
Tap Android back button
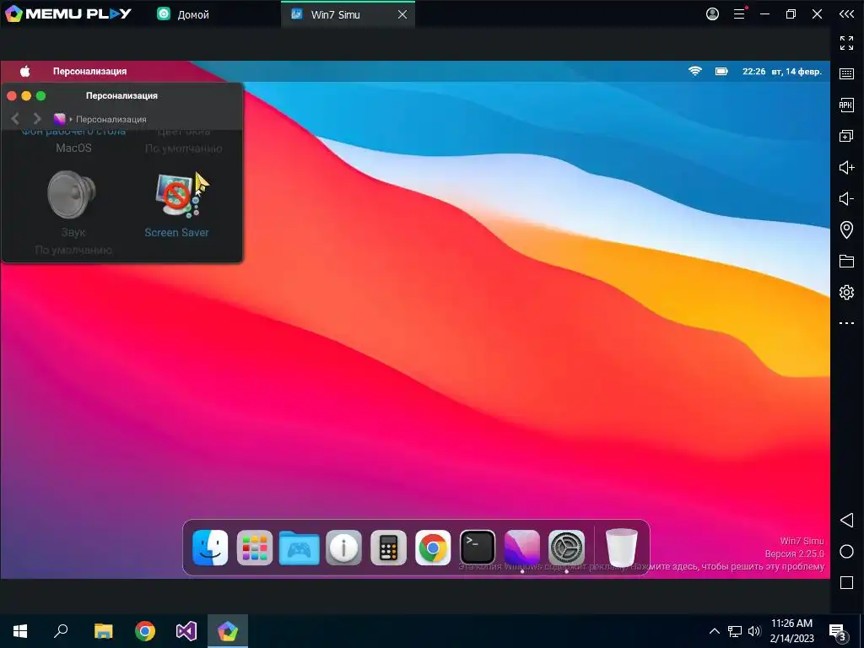(x=846, y=520)
